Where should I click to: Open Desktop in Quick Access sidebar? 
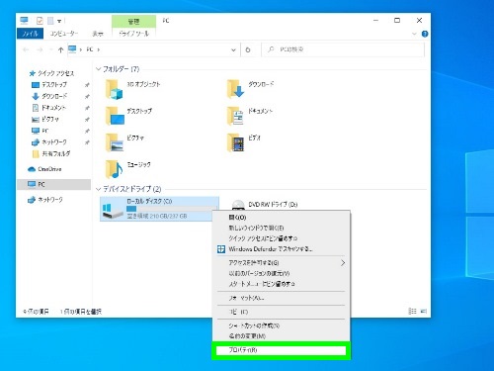49,85
